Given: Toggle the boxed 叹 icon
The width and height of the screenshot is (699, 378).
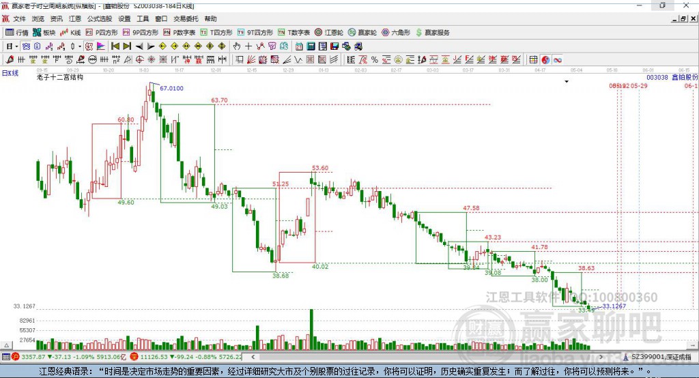Looking at the screenshot, I should pos(89,46).
